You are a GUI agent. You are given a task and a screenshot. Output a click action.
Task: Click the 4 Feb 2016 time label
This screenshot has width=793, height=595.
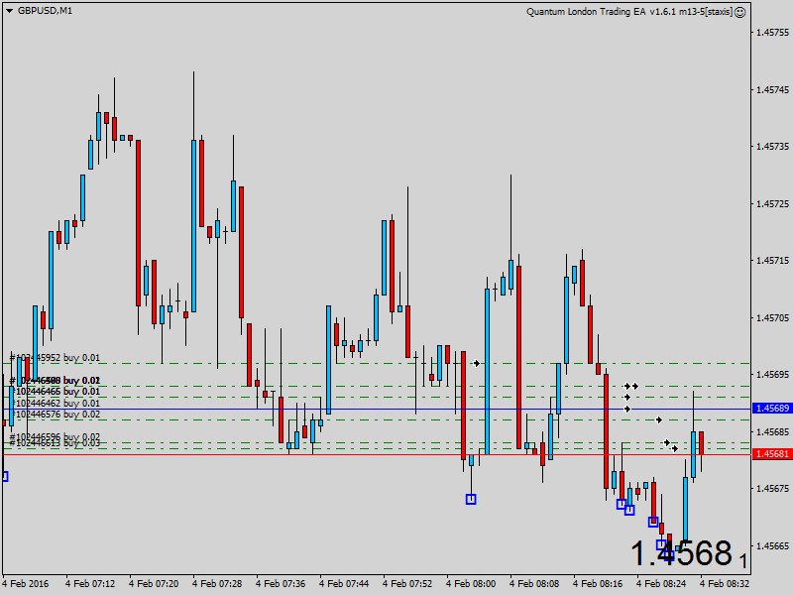point(26,583)
